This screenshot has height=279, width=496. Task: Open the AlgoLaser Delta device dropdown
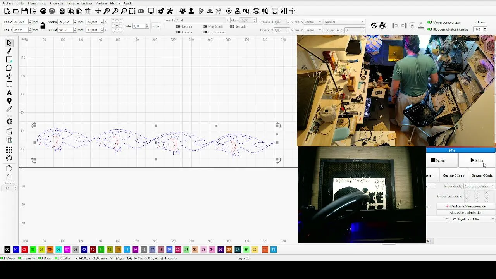473,219
